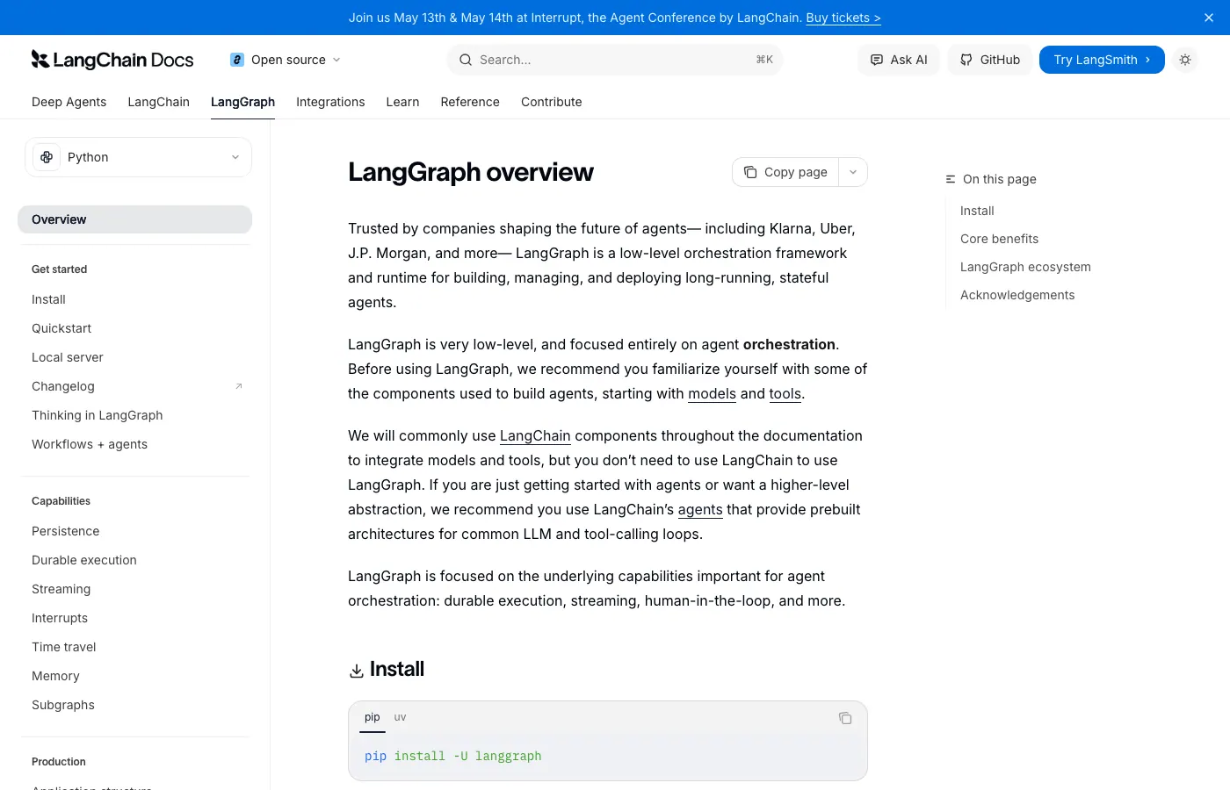Click the On this page list icon

[x=951, y=179]
